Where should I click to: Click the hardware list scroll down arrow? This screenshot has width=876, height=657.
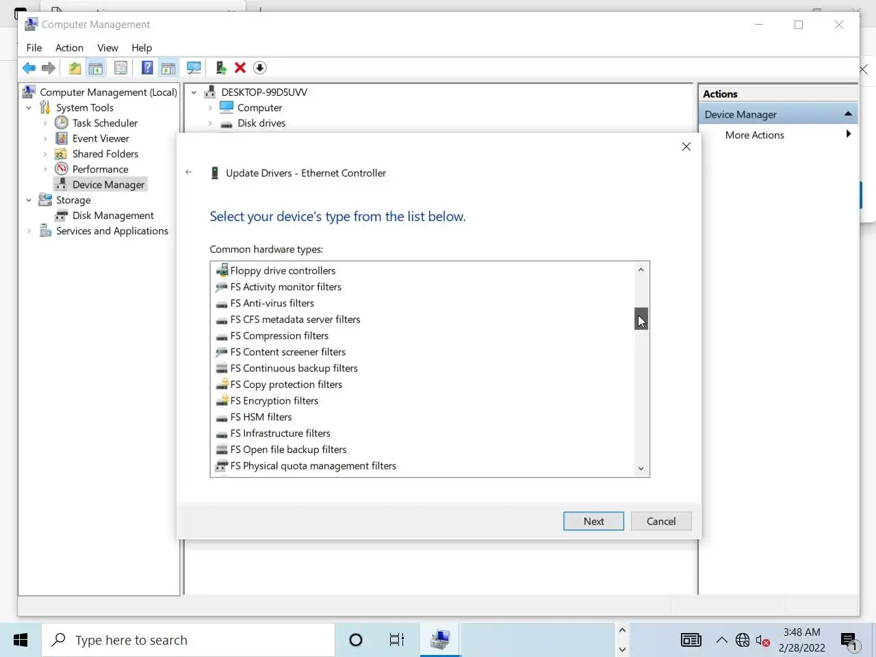click(641, 469)
